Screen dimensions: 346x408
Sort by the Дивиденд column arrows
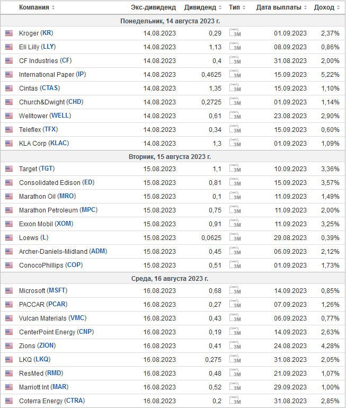pos(220,7)
